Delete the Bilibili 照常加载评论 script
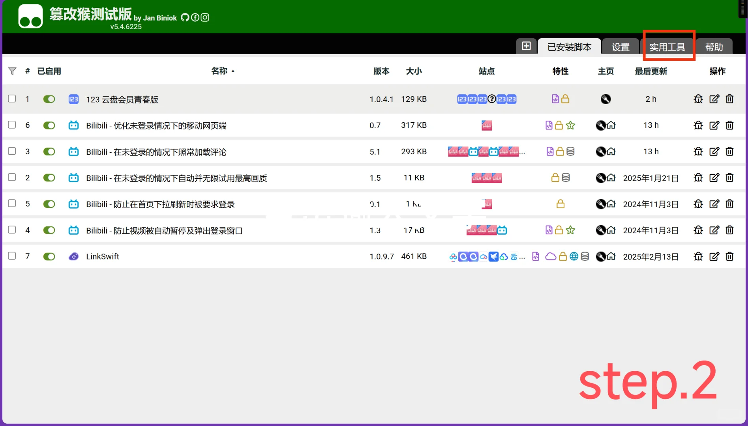Image resolution: width=748 pixels, height=426 pixels. click(x=729, y=151)
